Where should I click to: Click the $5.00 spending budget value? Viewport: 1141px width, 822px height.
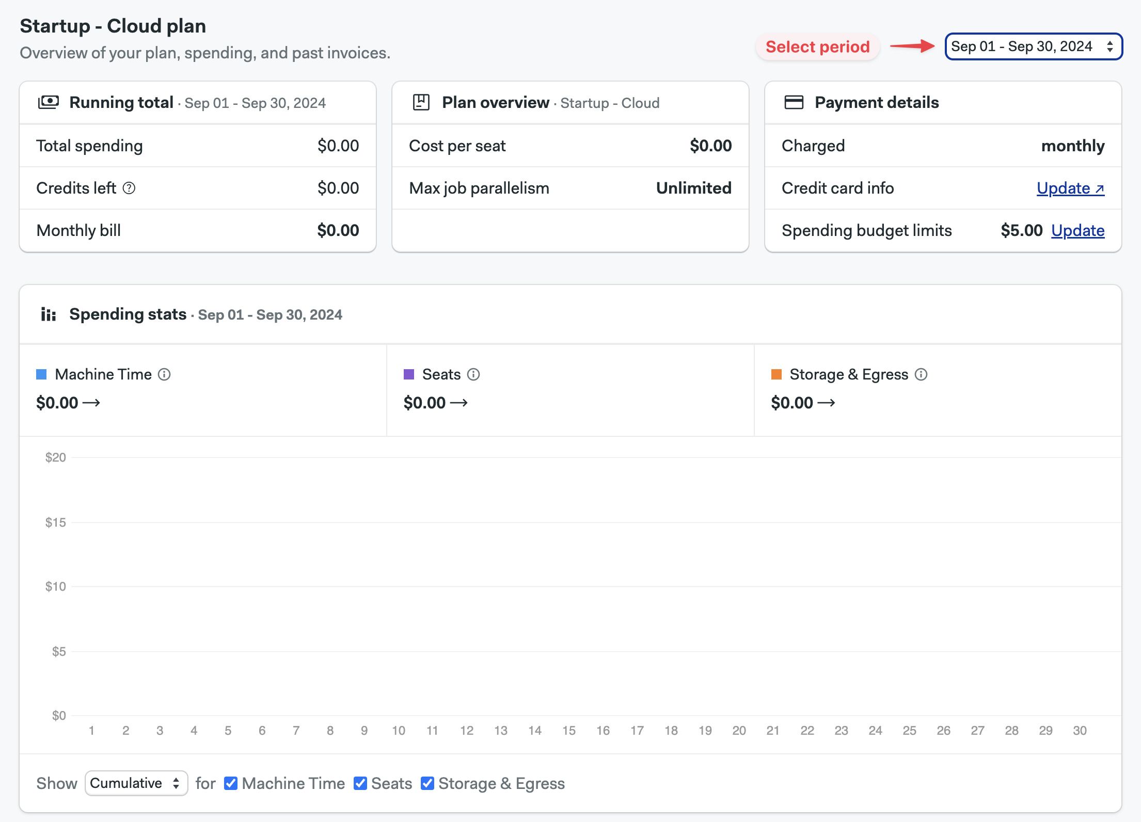(x=1022, y=231)
